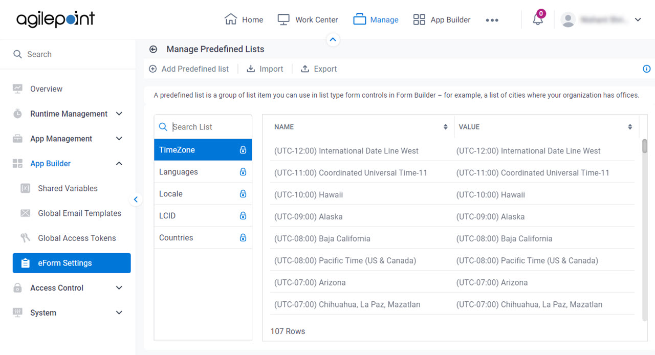Click the 107 Rows count text

click(x=288, y=331)
